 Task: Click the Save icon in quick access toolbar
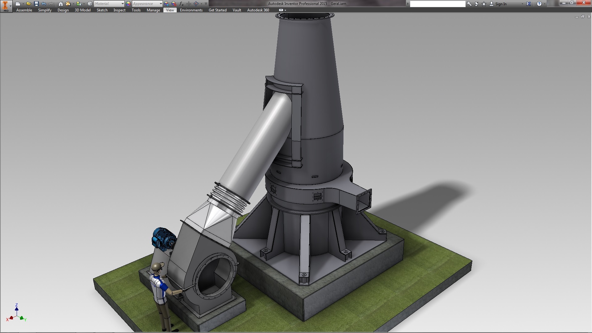36,4
